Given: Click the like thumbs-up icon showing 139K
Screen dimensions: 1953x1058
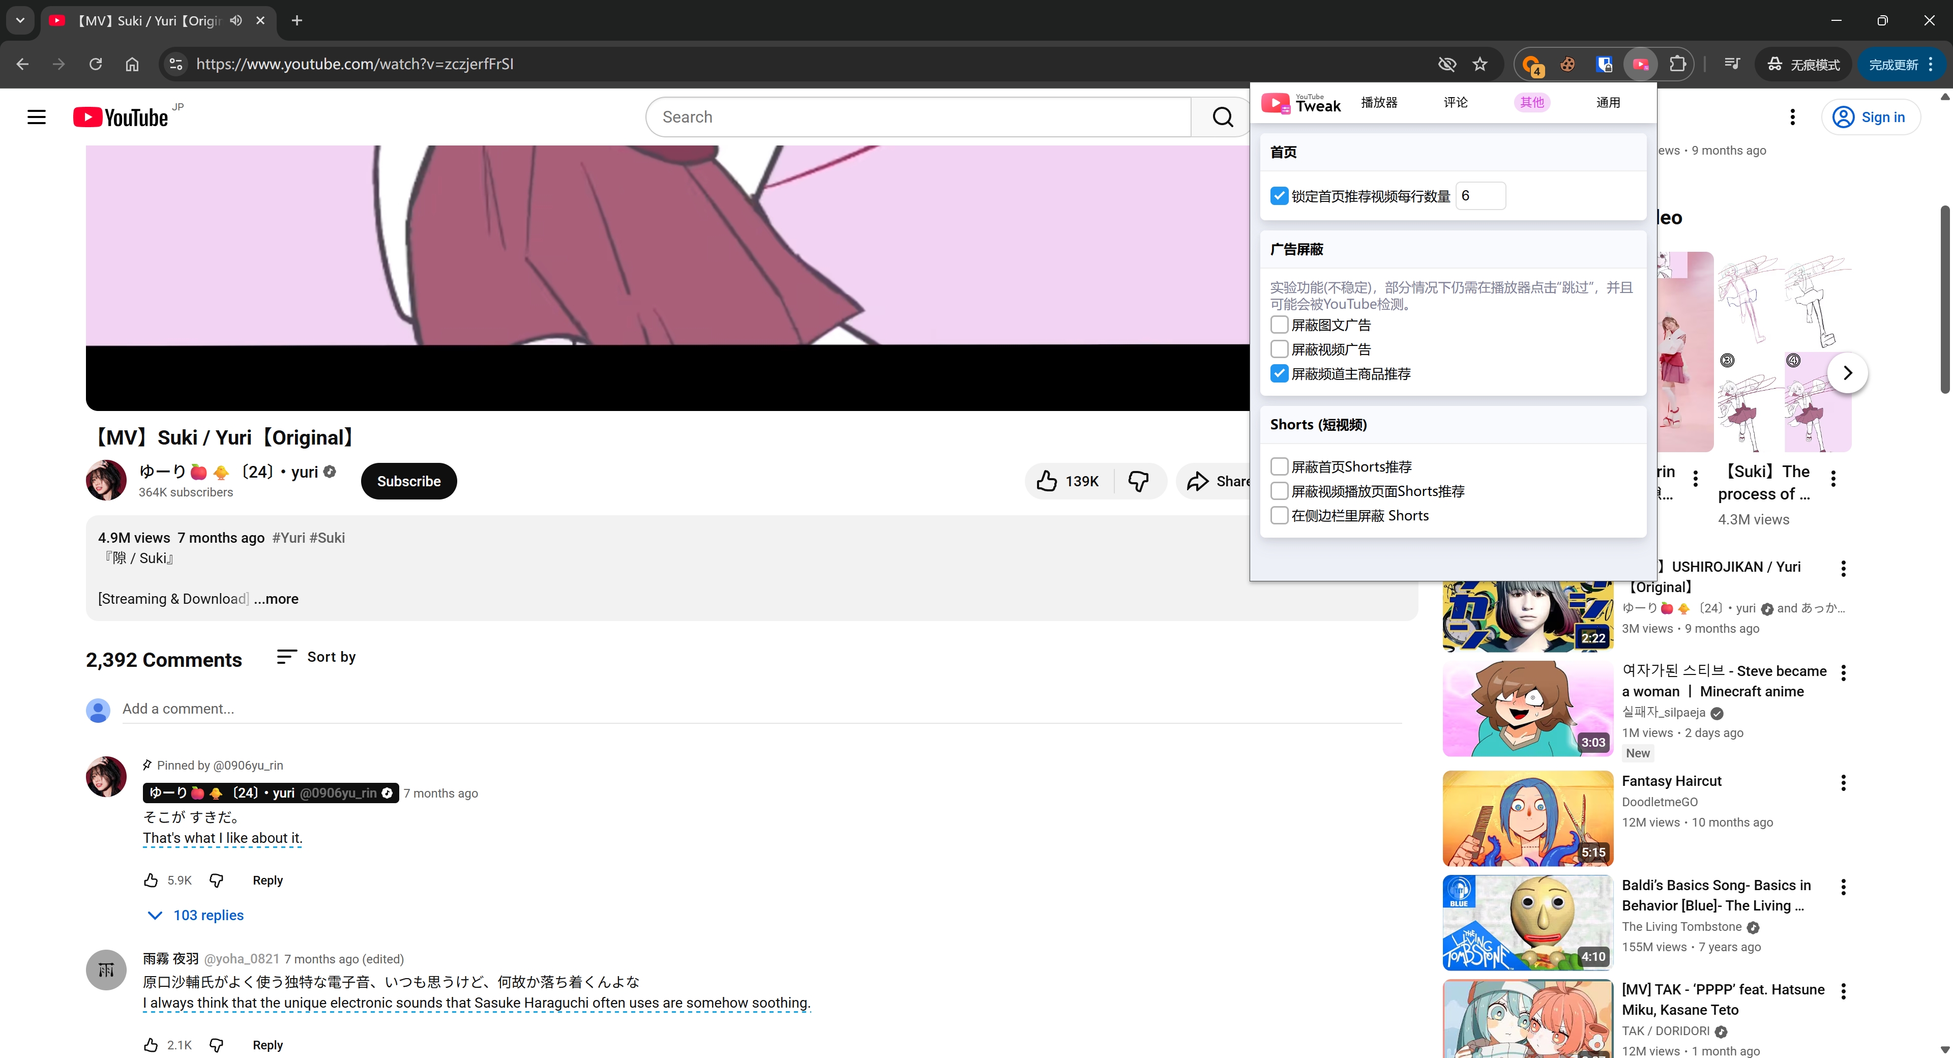Looking at the screenshot, I should (1047, 481).
